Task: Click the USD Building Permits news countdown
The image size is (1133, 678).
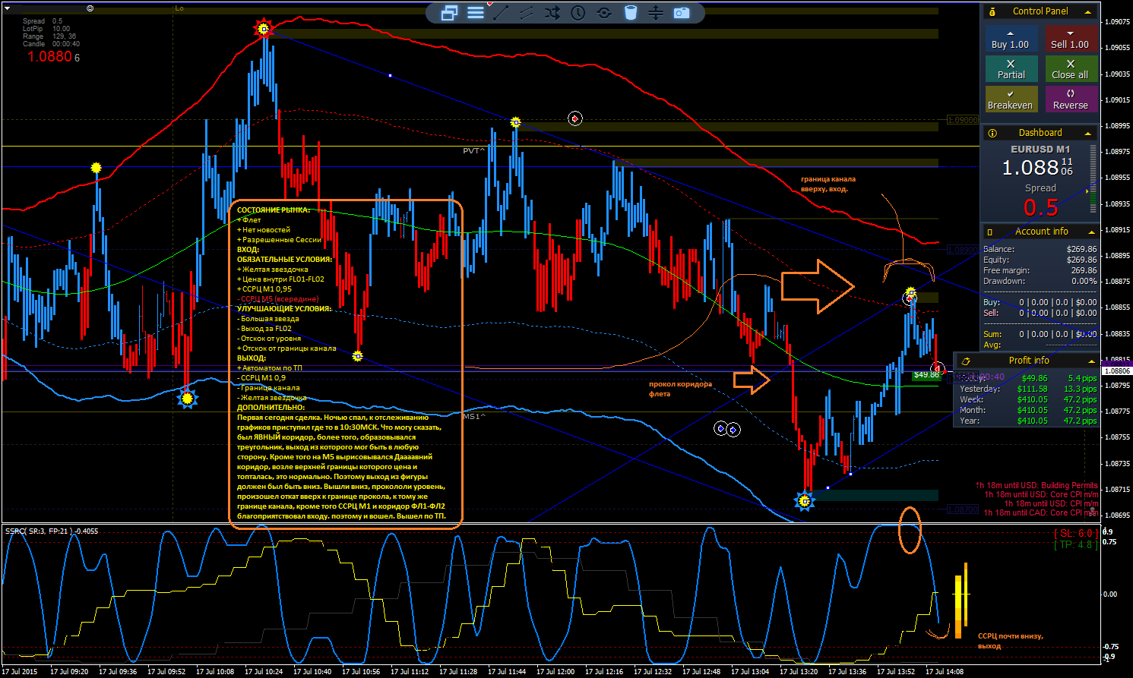Action: [x=1036, y=485]
